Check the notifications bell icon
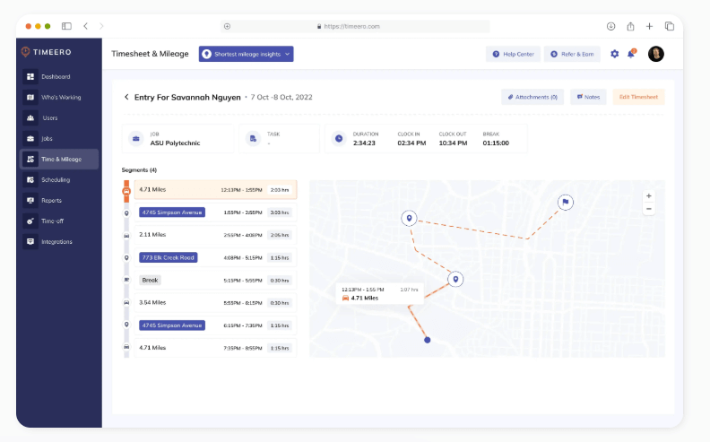Screen dimensions: 710x442 [x=631, y=54]
